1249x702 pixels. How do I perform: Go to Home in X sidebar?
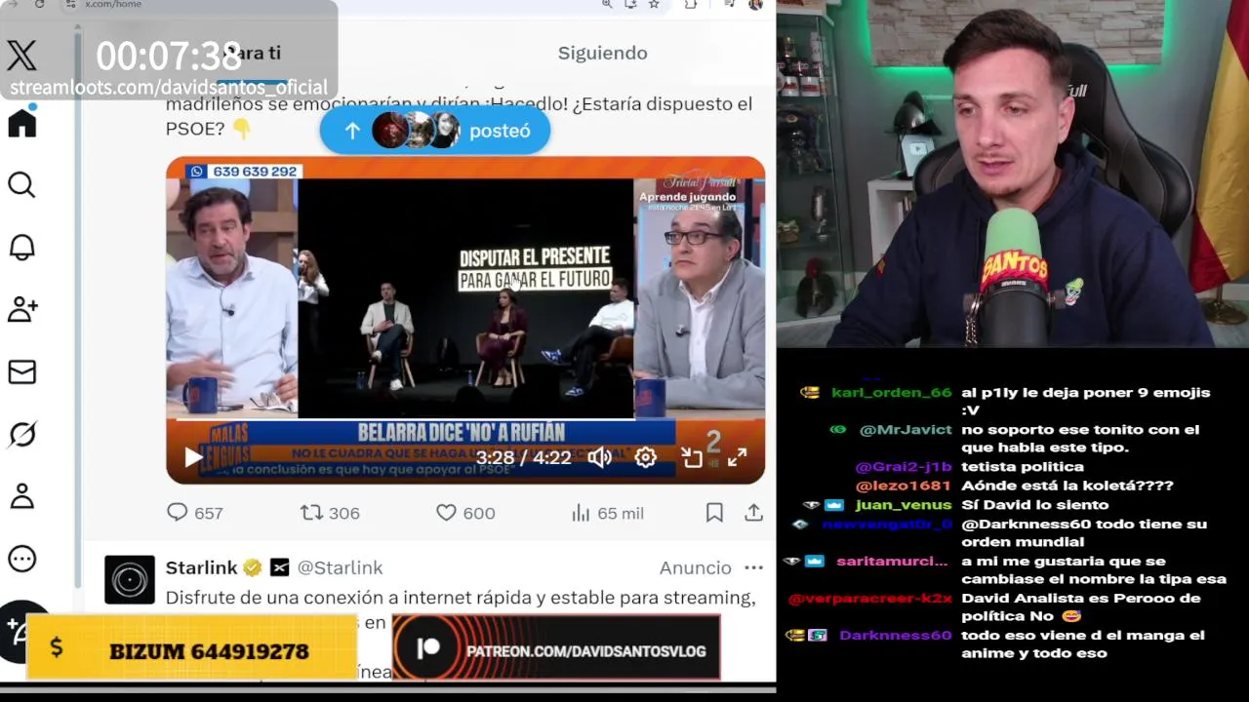(21, 123)
